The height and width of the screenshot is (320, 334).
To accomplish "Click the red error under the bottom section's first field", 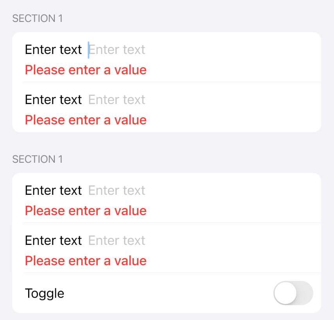I will pyautogui.click(x=86, y=211).
